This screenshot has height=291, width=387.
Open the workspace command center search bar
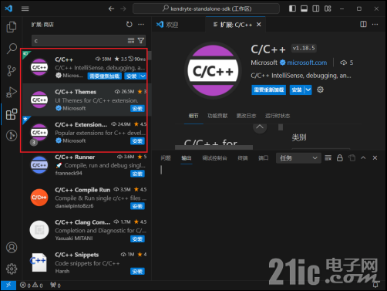206,8
